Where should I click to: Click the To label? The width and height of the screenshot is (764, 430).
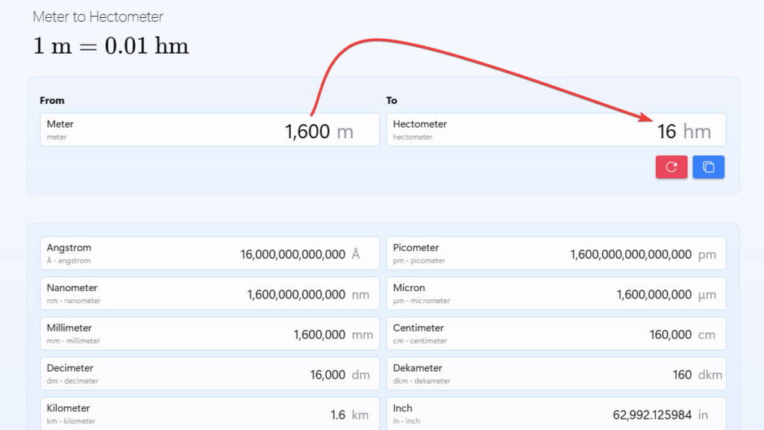tap(392, 100)
